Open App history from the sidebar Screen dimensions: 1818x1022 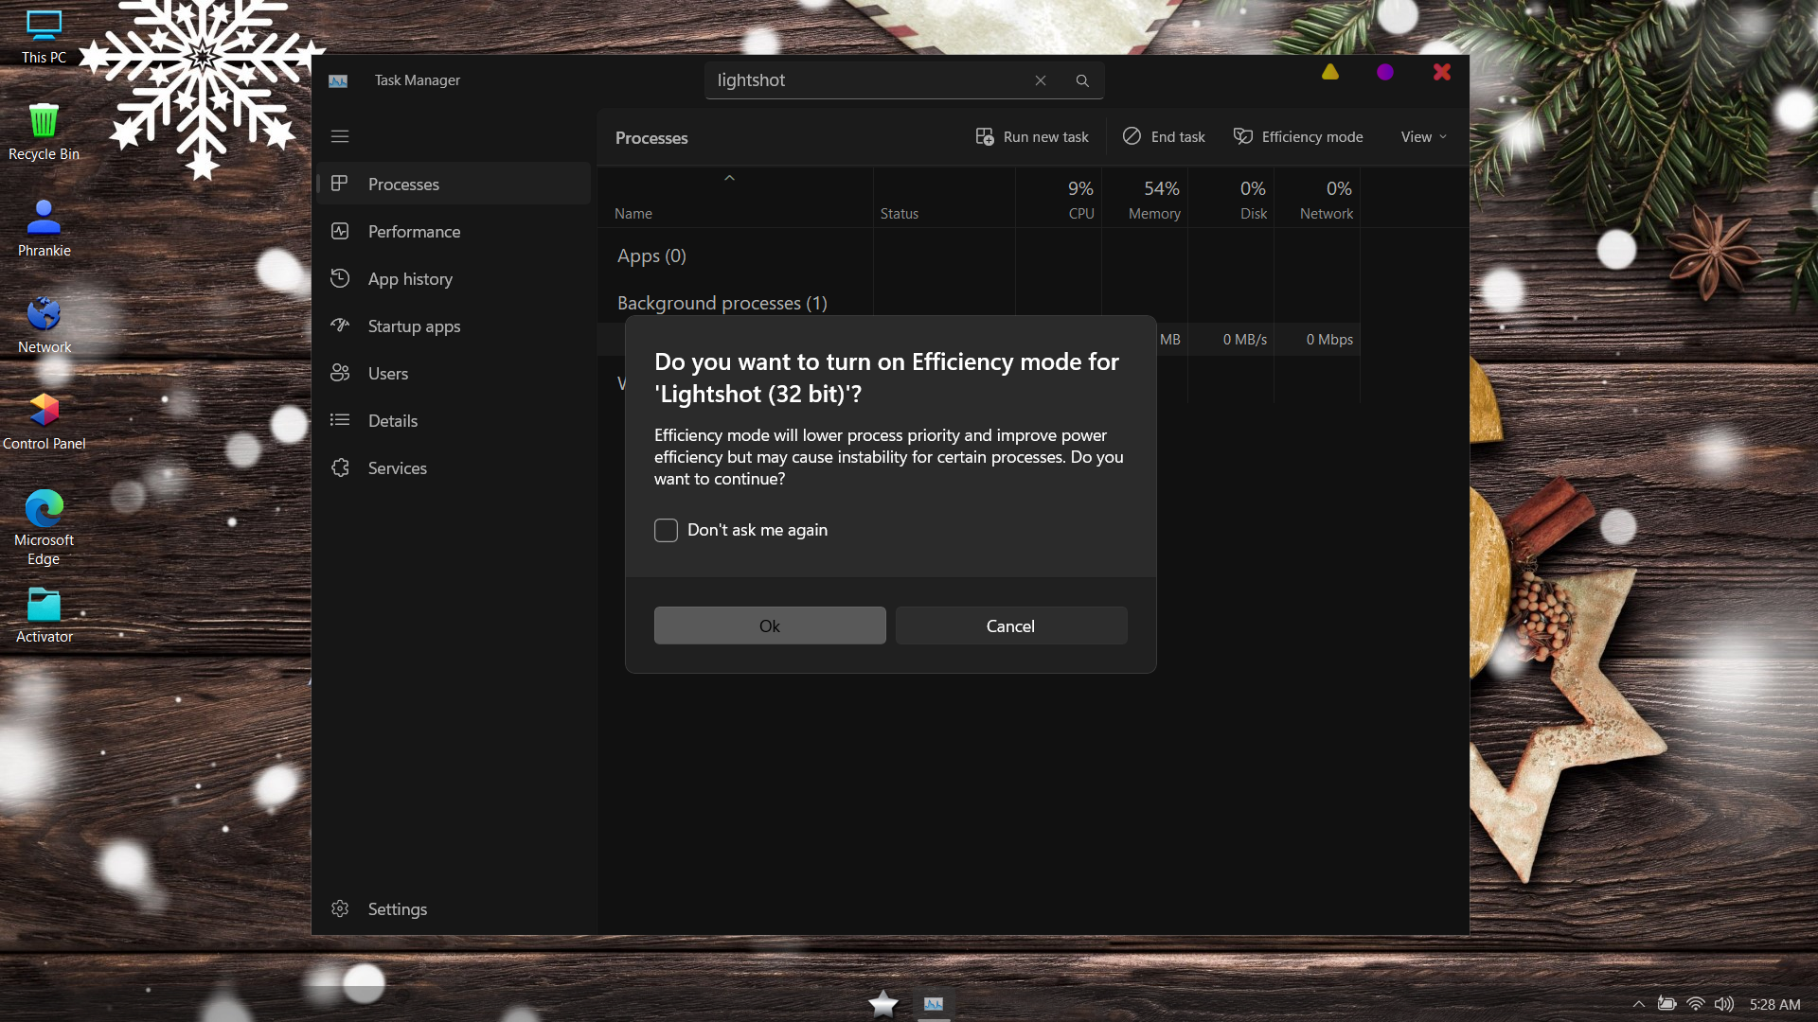(410, 279)
